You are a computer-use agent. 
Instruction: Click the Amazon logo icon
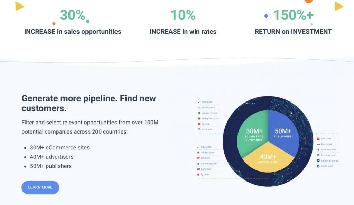tap(199, 113)
